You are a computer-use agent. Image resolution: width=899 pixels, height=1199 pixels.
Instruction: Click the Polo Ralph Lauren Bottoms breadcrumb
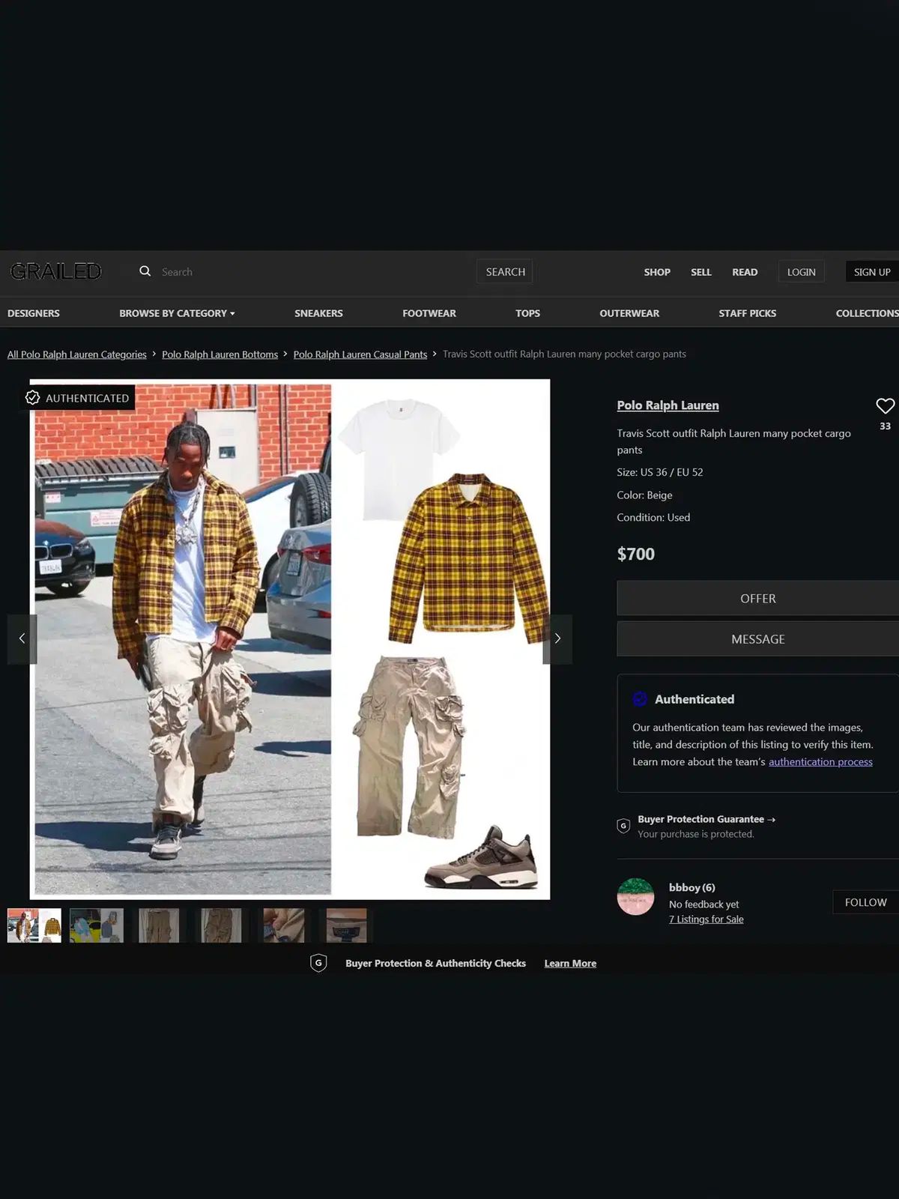pos(220,354)
